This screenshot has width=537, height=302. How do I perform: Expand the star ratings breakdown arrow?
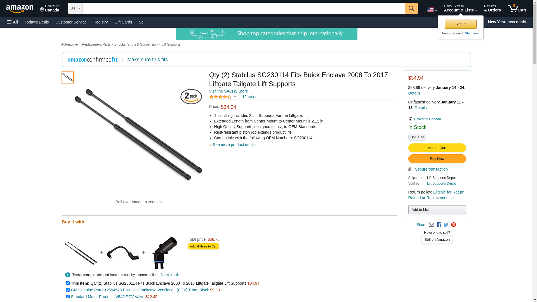(235, 97)
